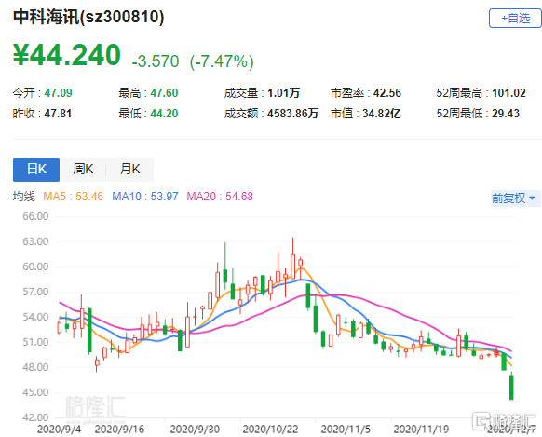Click the 最低 value 44.20
The width and height of the screenshot is (542, 437).
[x=164, y=114]
